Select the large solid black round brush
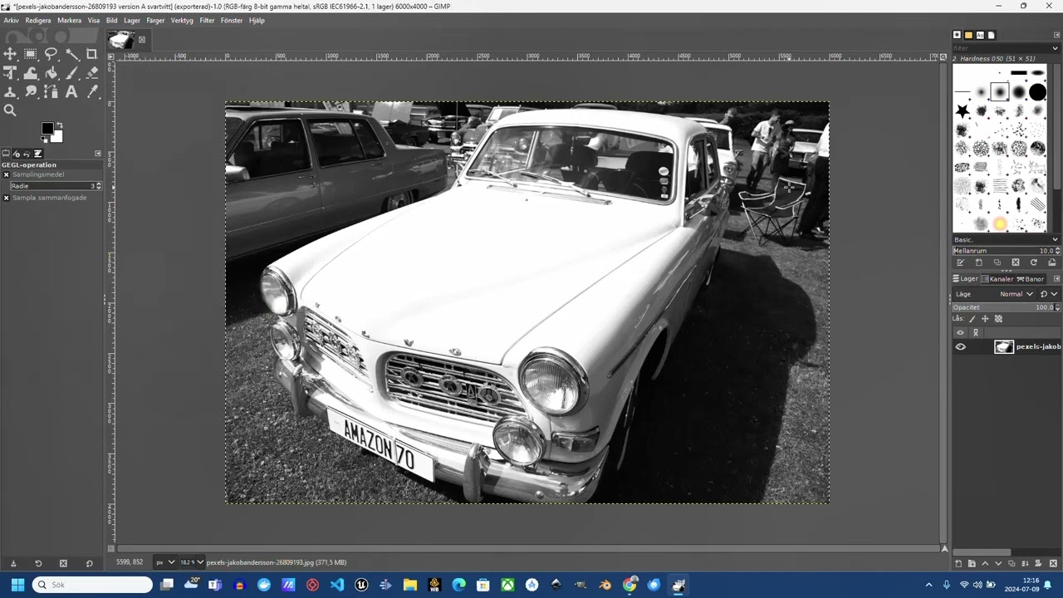 tap(1037, 92)
